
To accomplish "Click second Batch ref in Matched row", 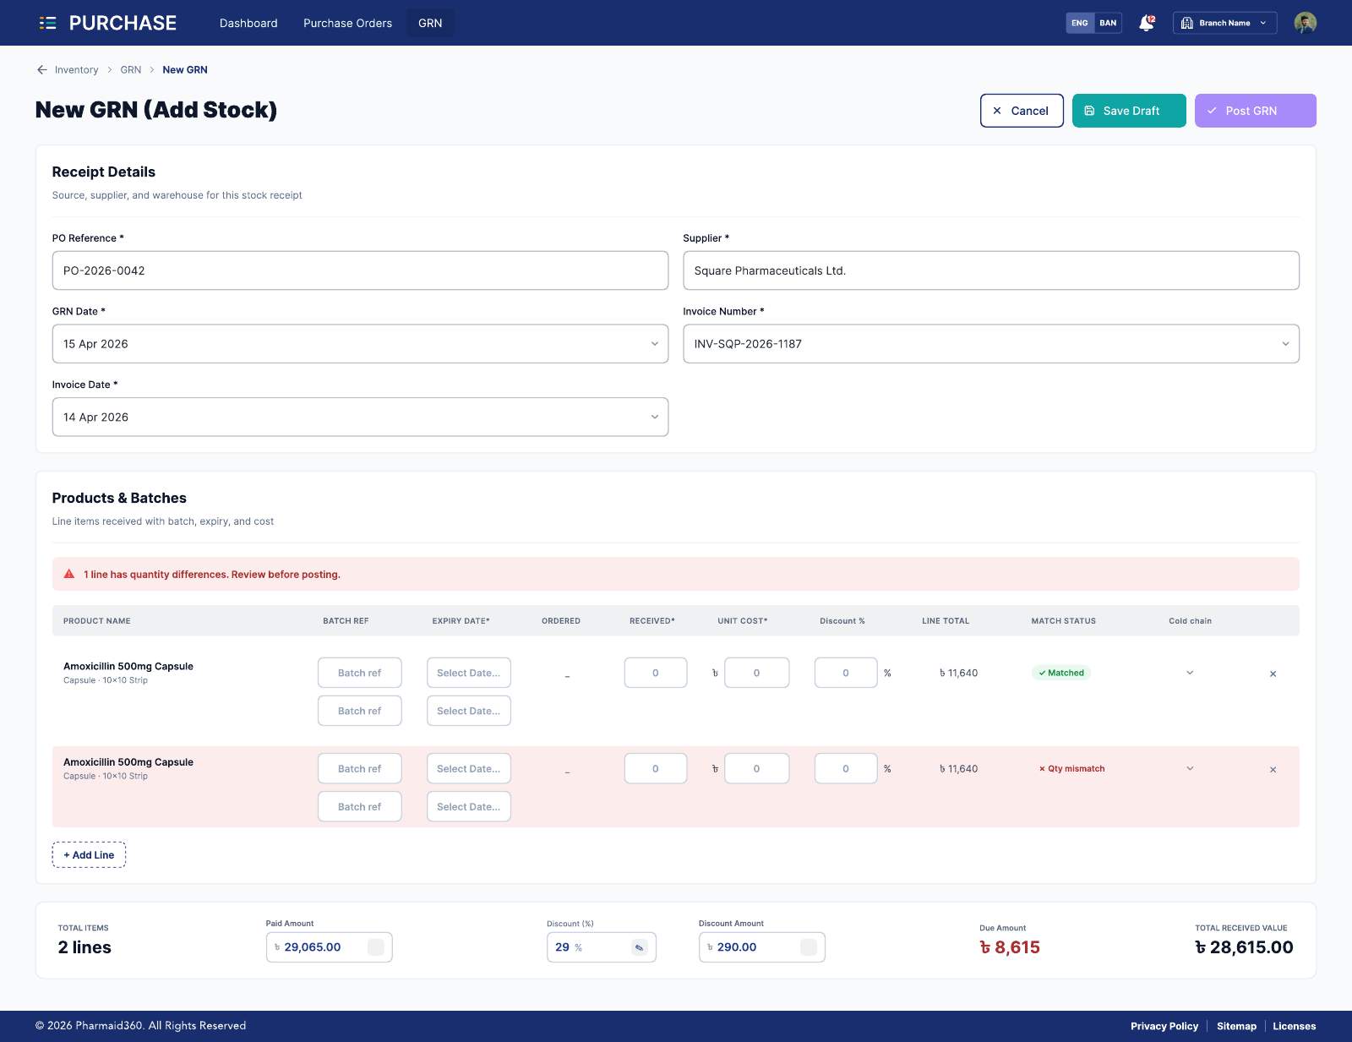I will click(360, 711).
